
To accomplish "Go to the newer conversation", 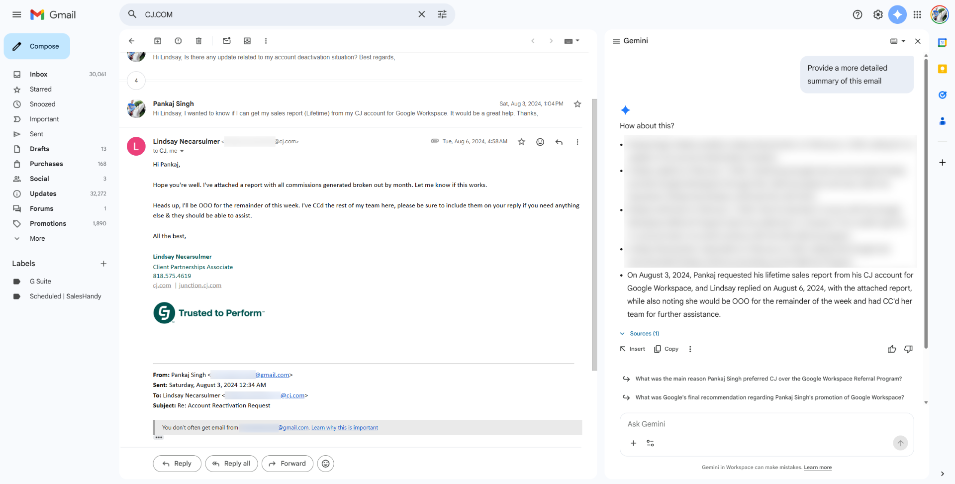I will click(533, 41).
